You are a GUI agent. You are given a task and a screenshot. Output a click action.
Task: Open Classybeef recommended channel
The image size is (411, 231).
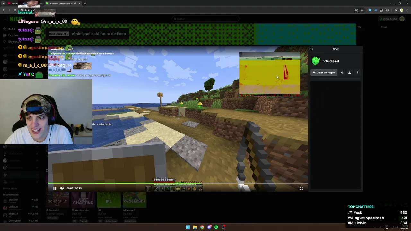(21, 221)
